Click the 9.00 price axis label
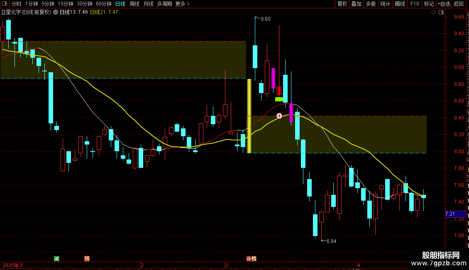This screenshot has height=270, width=469. click(459, 67)
